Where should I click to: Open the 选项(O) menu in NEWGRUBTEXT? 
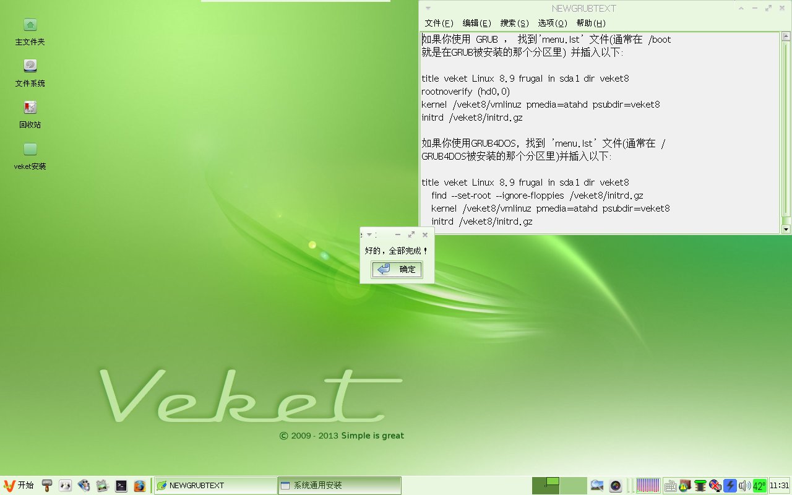pyautogui.click(x=553, y=23)
